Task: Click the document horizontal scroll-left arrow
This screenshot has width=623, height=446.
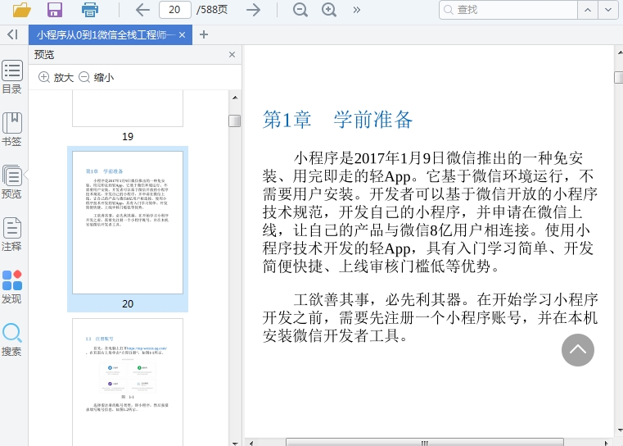Action: click(x=251, y=443)
